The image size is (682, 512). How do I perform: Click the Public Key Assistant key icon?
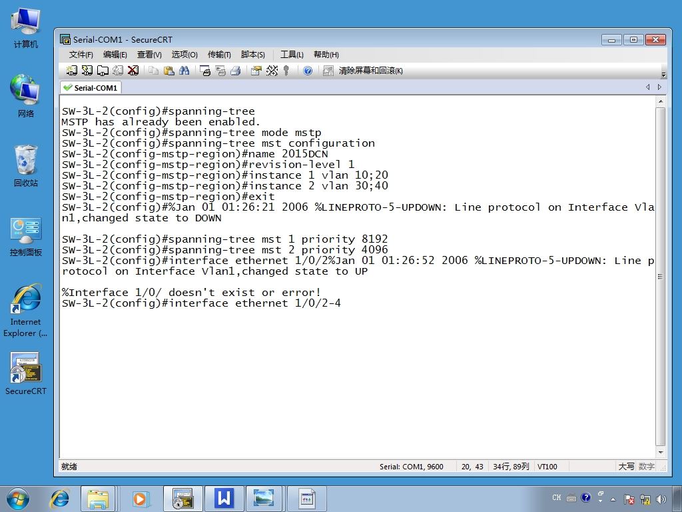286,71
